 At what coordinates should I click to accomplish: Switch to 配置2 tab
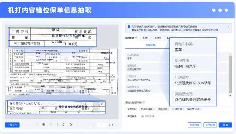(158, 38)
